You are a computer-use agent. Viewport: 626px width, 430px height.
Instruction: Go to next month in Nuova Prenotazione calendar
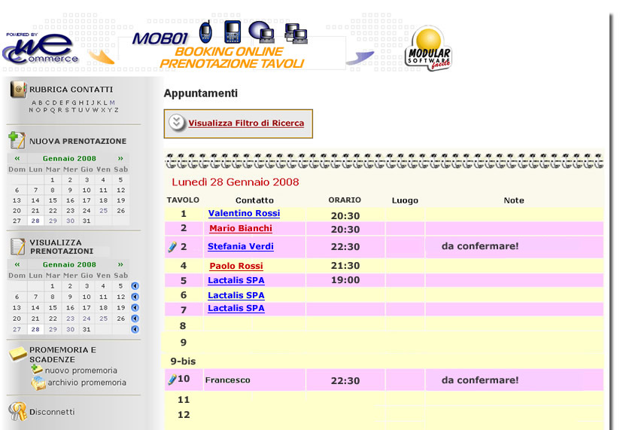(120, 158)
